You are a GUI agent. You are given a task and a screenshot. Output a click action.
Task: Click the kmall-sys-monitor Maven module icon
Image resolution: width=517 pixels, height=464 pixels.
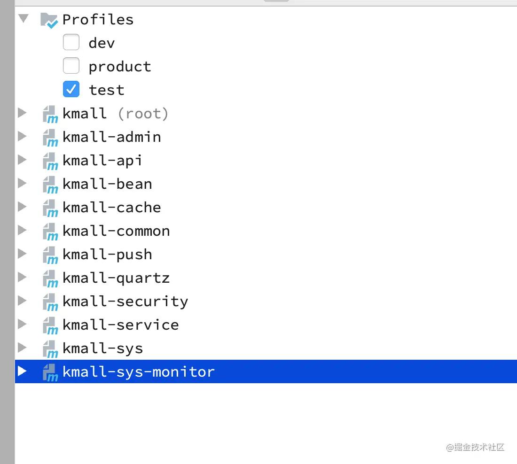(50, 372)
